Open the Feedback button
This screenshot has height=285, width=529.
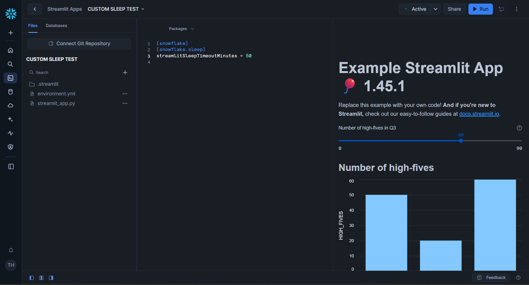[491, 278]
